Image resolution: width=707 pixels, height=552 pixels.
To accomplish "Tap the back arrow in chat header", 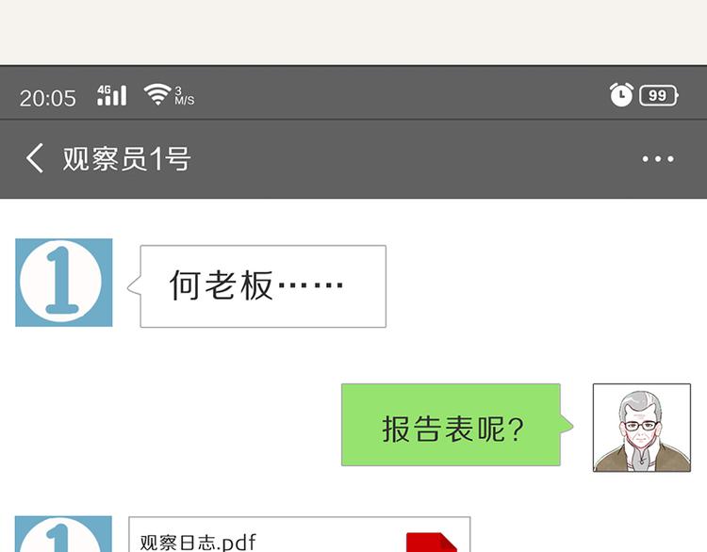I will click(35, 158).
